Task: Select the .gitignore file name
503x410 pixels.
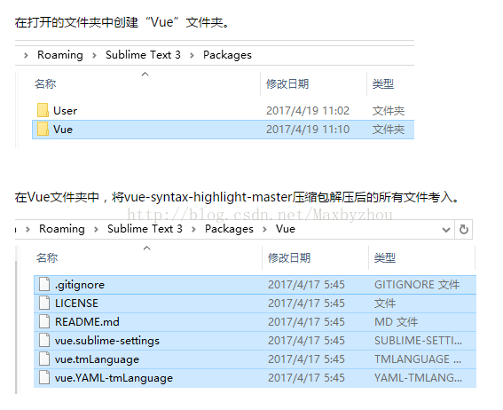Action: click(80, 285)
